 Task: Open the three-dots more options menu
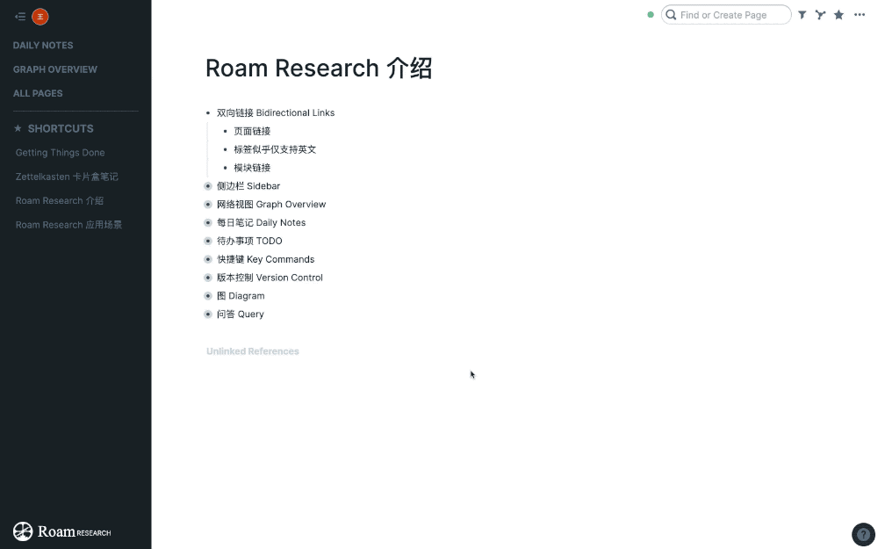860,15
